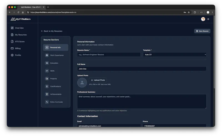Select Personal Info section
Viewport: 222px width, 136px height.
click(x=56, y=47)
